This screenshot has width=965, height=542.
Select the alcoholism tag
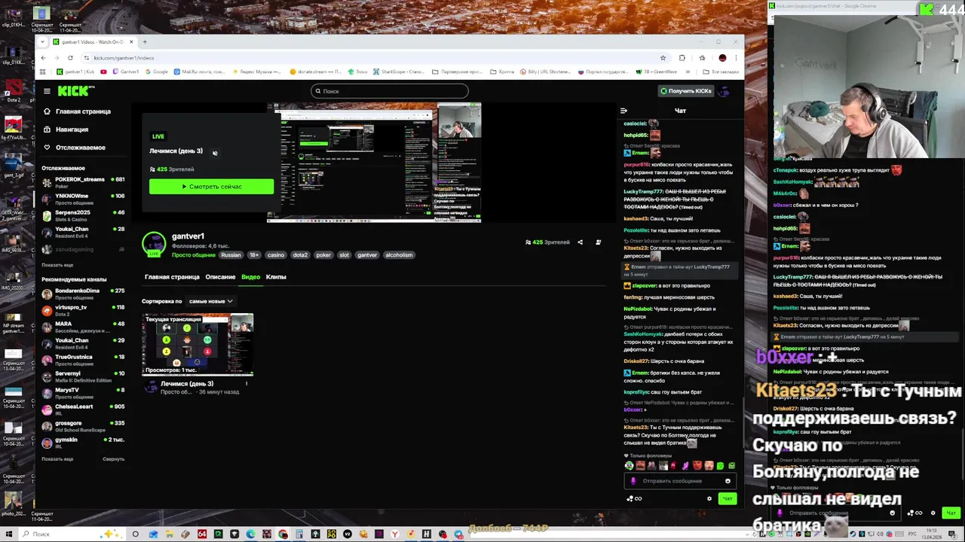coord(399,255)
